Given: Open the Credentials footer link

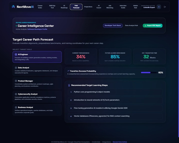Looking at the screenshot, I should (96, 142).
